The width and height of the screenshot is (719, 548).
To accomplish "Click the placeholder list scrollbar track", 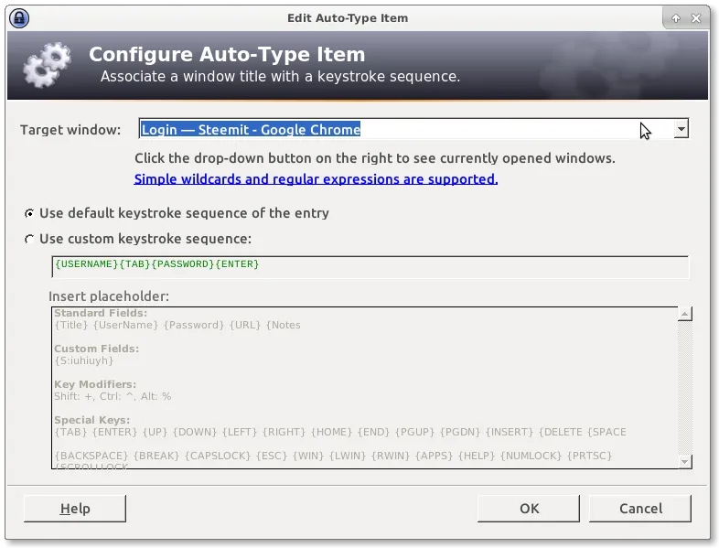I will (x=684, y=384).
